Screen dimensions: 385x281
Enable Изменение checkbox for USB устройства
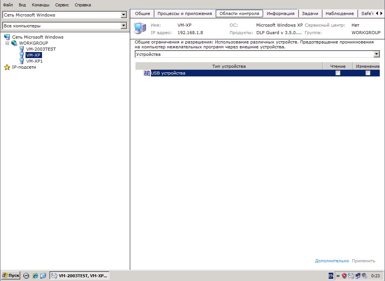(x=368, y=73)
